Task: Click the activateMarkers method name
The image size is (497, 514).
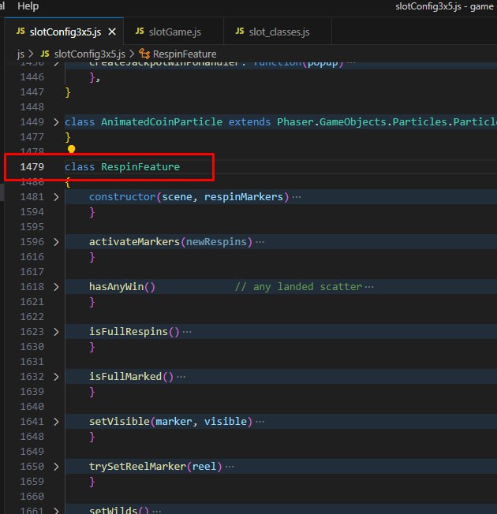Action: click(x=134, y=242)
